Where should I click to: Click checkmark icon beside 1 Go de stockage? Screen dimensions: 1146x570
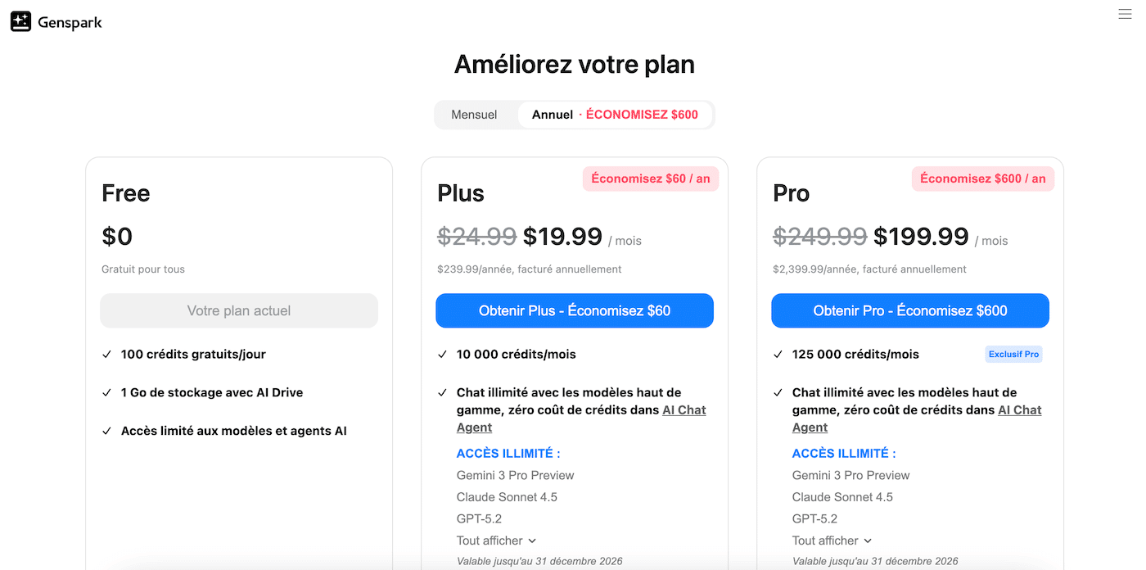pos(106,393)
